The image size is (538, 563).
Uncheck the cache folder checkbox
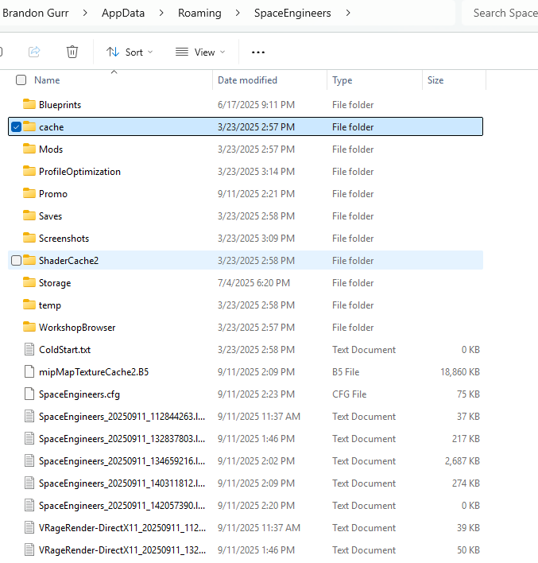click(x=17, y=127)
